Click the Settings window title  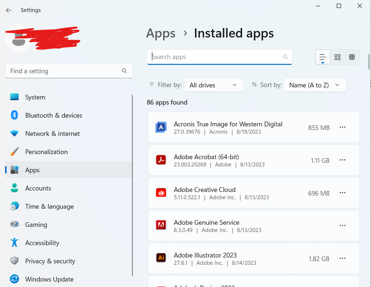click(31, 10)
